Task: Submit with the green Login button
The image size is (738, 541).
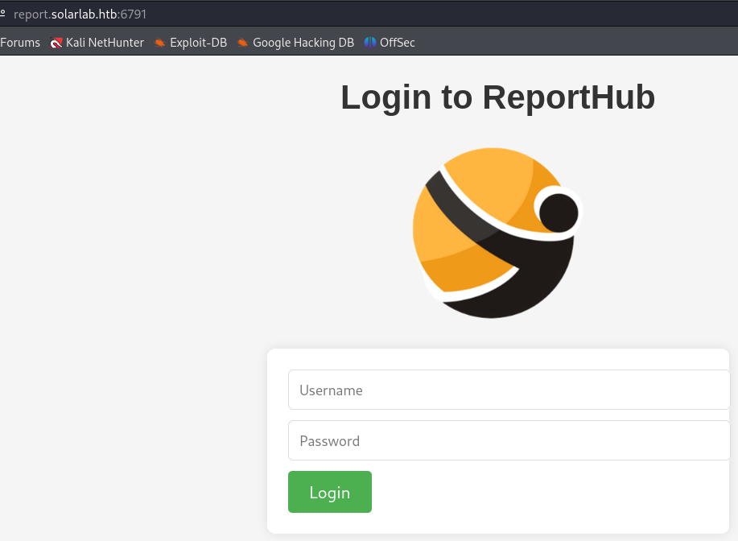Action: coord(330,492)
